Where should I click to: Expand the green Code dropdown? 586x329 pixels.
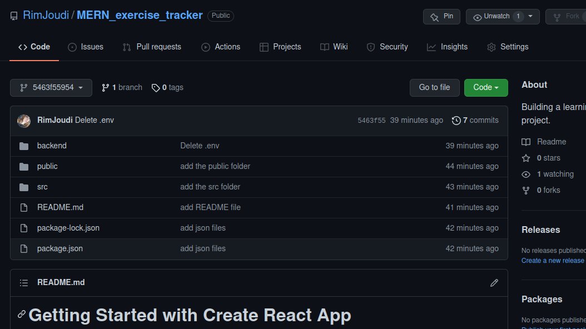coord(486,88)
